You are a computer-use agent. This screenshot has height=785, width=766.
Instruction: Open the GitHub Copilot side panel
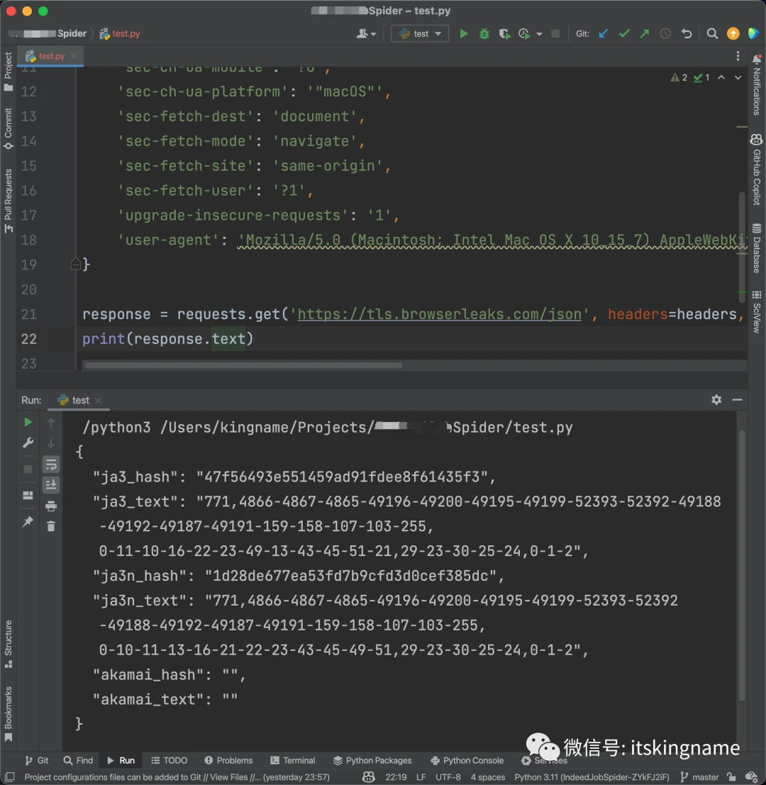[x=757, y=169]
